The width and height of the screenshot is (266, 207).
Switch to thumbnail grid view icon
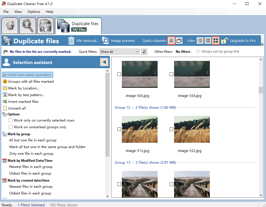click(216, 41)
